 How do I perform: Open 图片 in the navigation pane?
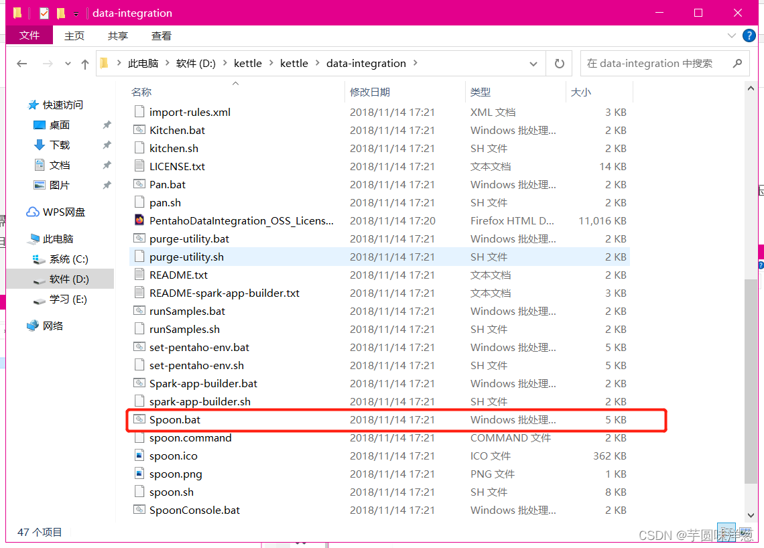point(60,185)
